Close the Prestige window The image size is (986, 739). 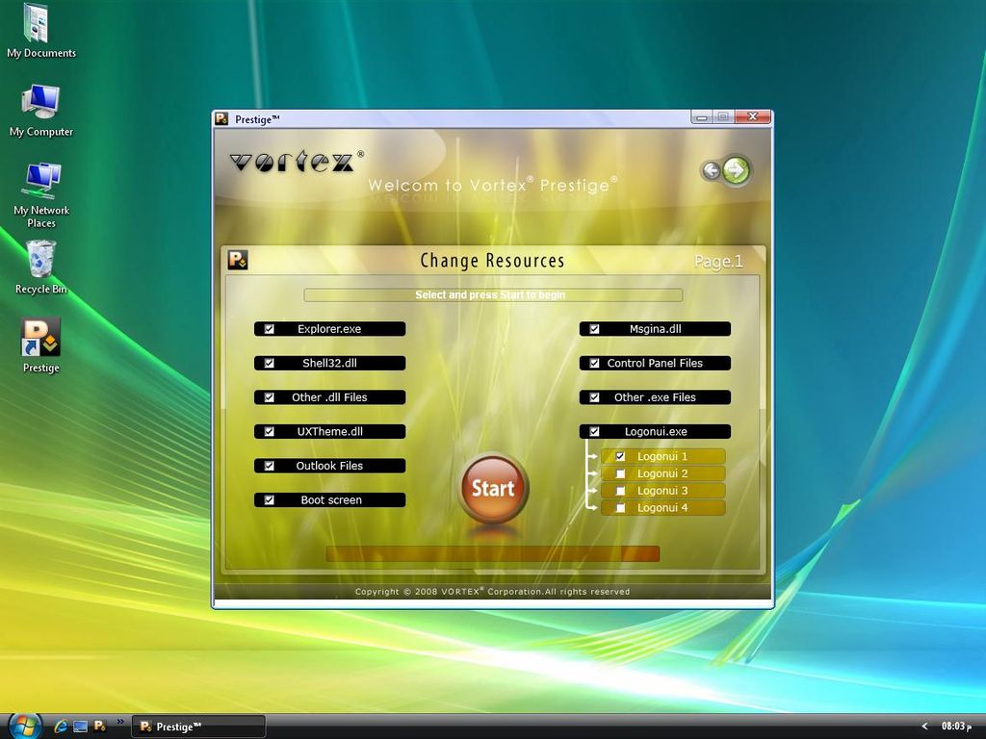(752, 116)
